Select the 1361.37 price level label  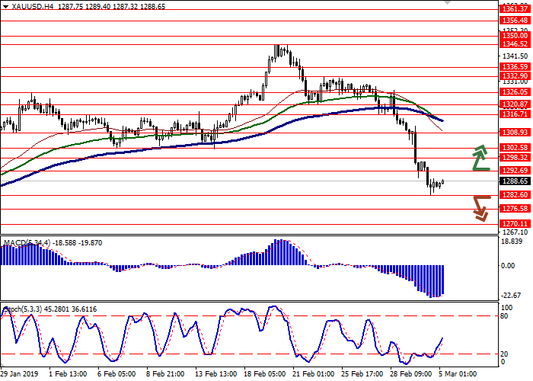pyautogui.click(x=515, y=8)
